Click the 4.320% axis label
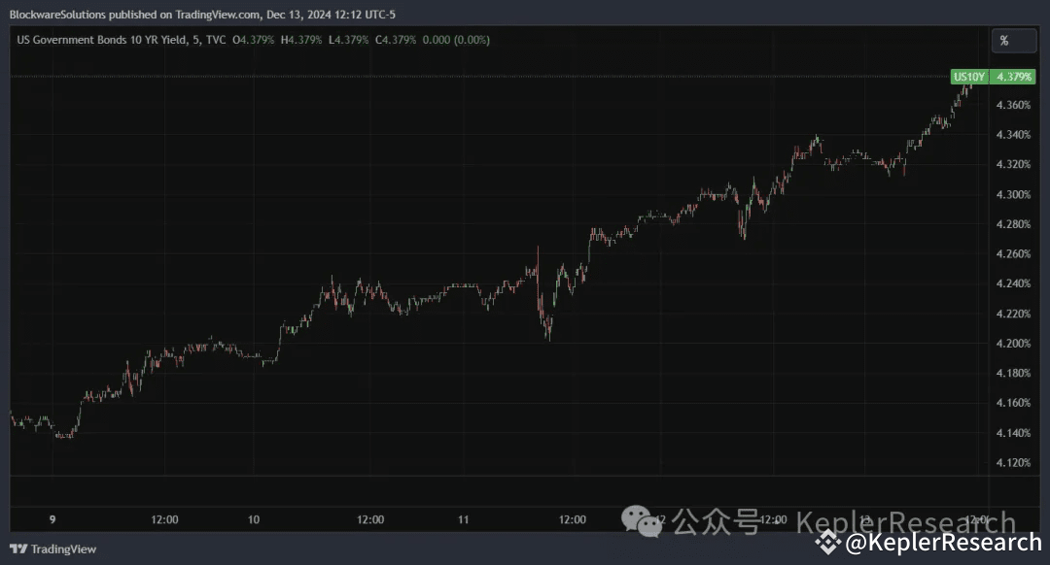The image size is (1050, 565). [x=1013, y=164]
